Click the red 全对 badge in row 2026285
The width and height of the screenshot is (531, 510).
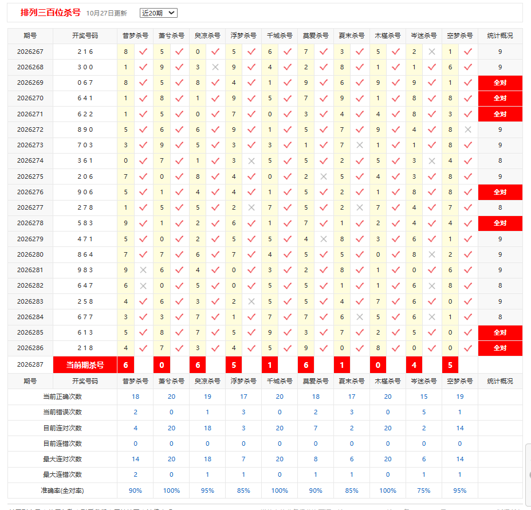[x=500, y=332]
